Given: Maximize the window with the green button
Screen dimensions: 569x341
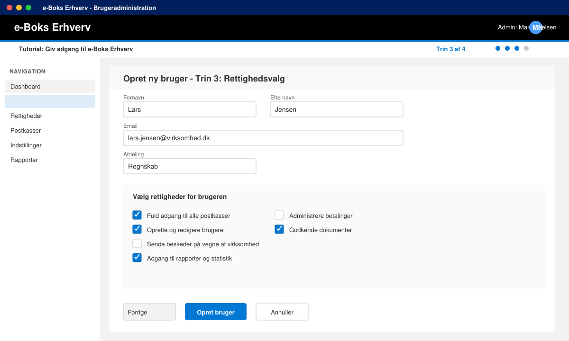Looking at the screenshot, I should [x=28, y=8].
